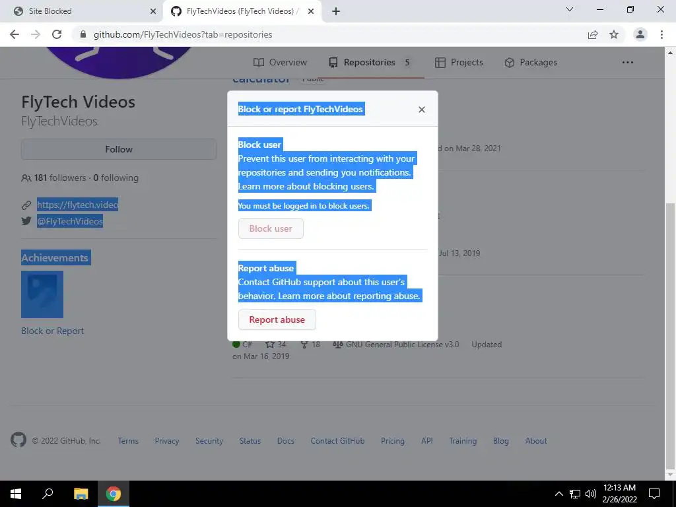Viewport: 676px width, 507px height.
Task: Close the Site Blocked tab
Action: coord(152,11)
